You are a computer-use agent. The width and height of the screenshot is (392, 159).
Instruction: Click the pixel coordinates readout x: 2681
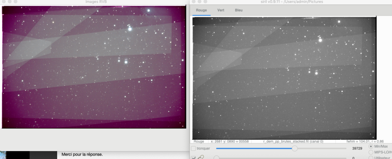pos(230,141)
